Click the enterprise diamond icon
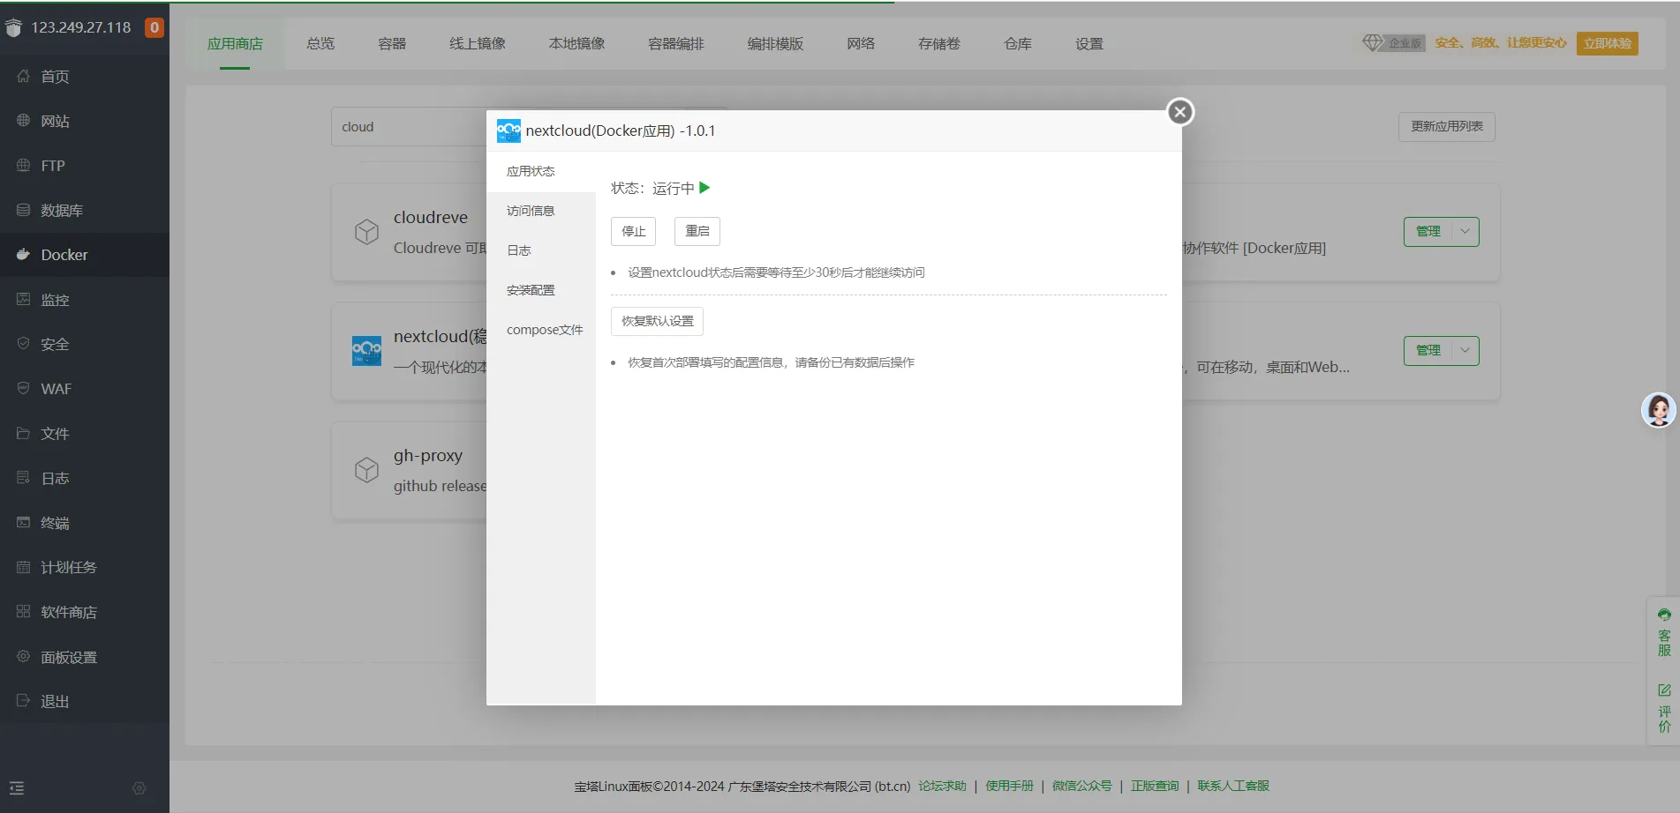The height and width of the screenshot is (813, 1680). (1372, 42)
